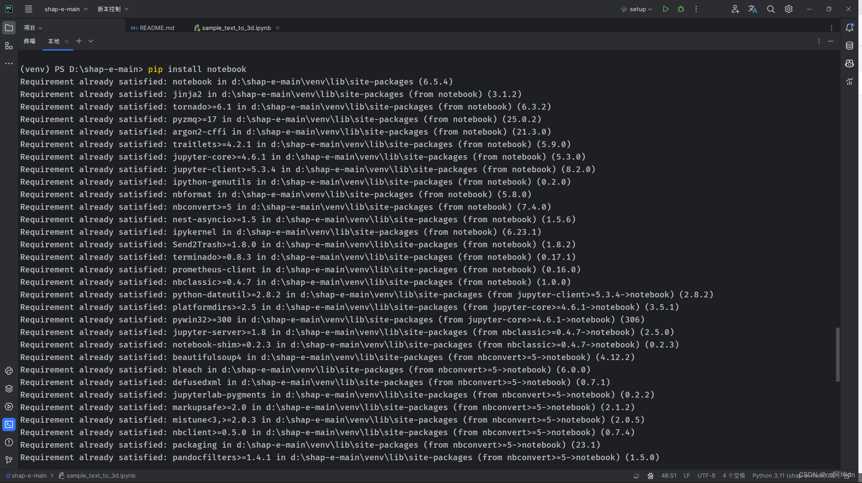Click the jinja2 requirement output line
This screenshot has height=483, width=862.
coord(271,94)
